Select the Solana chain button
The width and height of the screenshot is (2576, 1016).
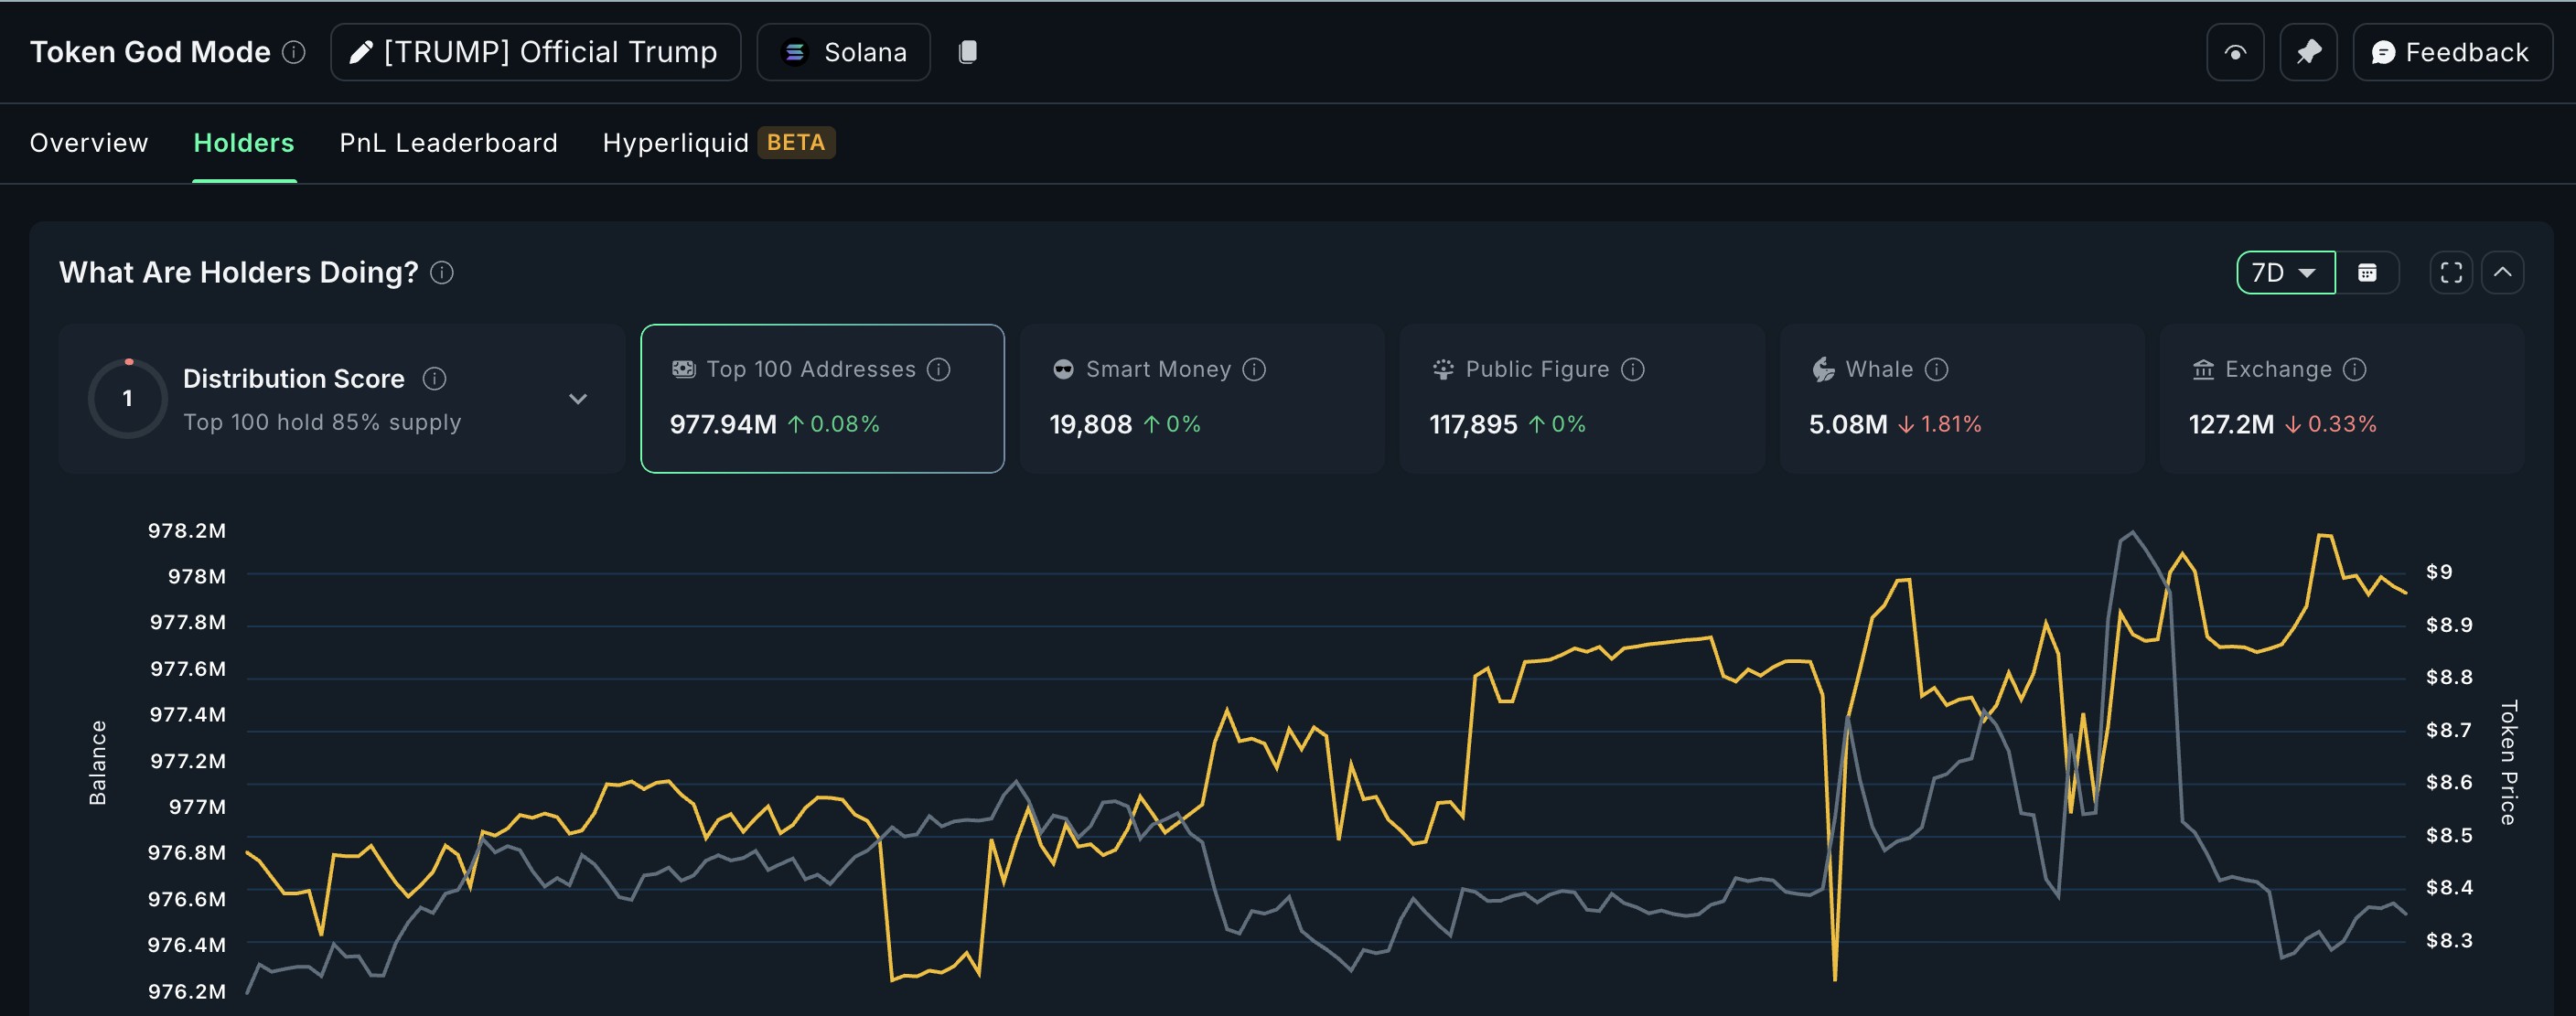point(843,52)
